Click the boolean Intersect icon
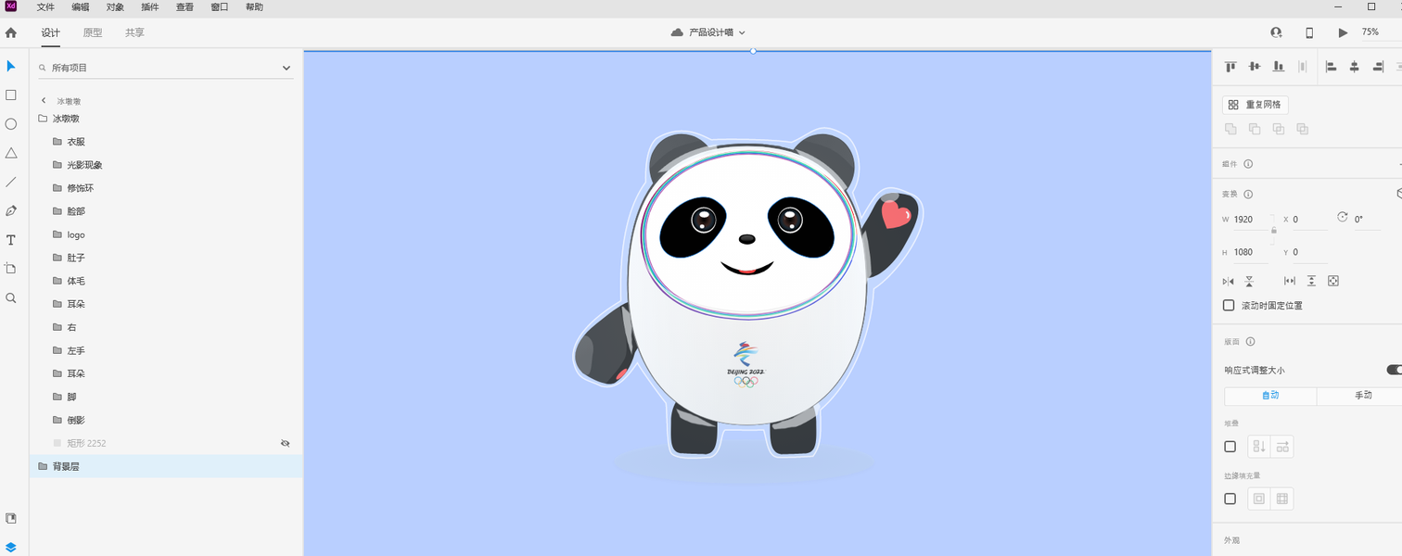Screen dimensions: 1402x556 coord(1279,129)
